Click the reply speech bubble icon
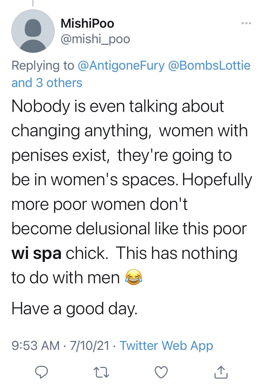This screenshot has height=386, width=264. pos(42,372)
